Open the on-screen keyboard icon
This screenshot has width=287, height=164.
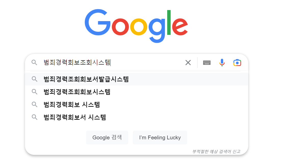click(x=207, y=62)
